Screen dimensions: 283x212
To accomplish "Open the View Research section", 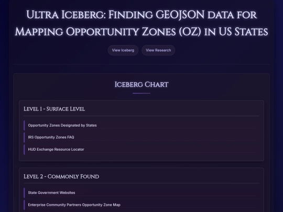I will click(x=158, y=50).
